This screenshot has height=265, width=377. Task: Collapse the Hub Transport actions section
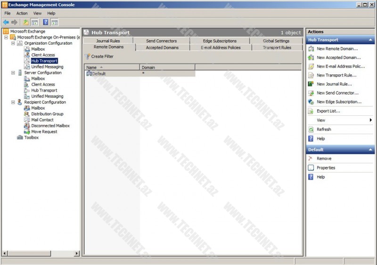point(370,40)
